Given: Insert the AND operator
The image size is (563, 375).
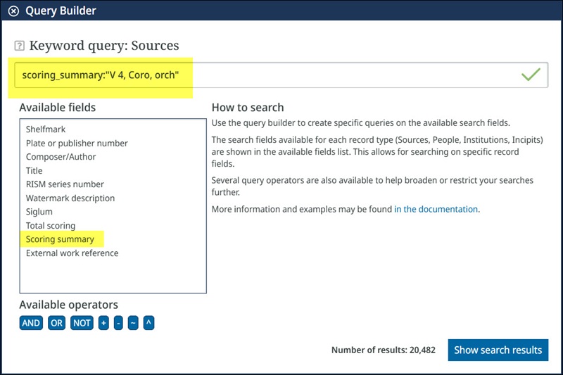Looking at the screenshot, I should [x=31, y=323].
